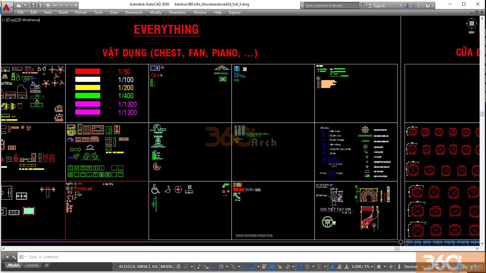
Task: Open Polar Tracking angle dropdown arrow
Action: pyautogui.click(x=227, y=267)
